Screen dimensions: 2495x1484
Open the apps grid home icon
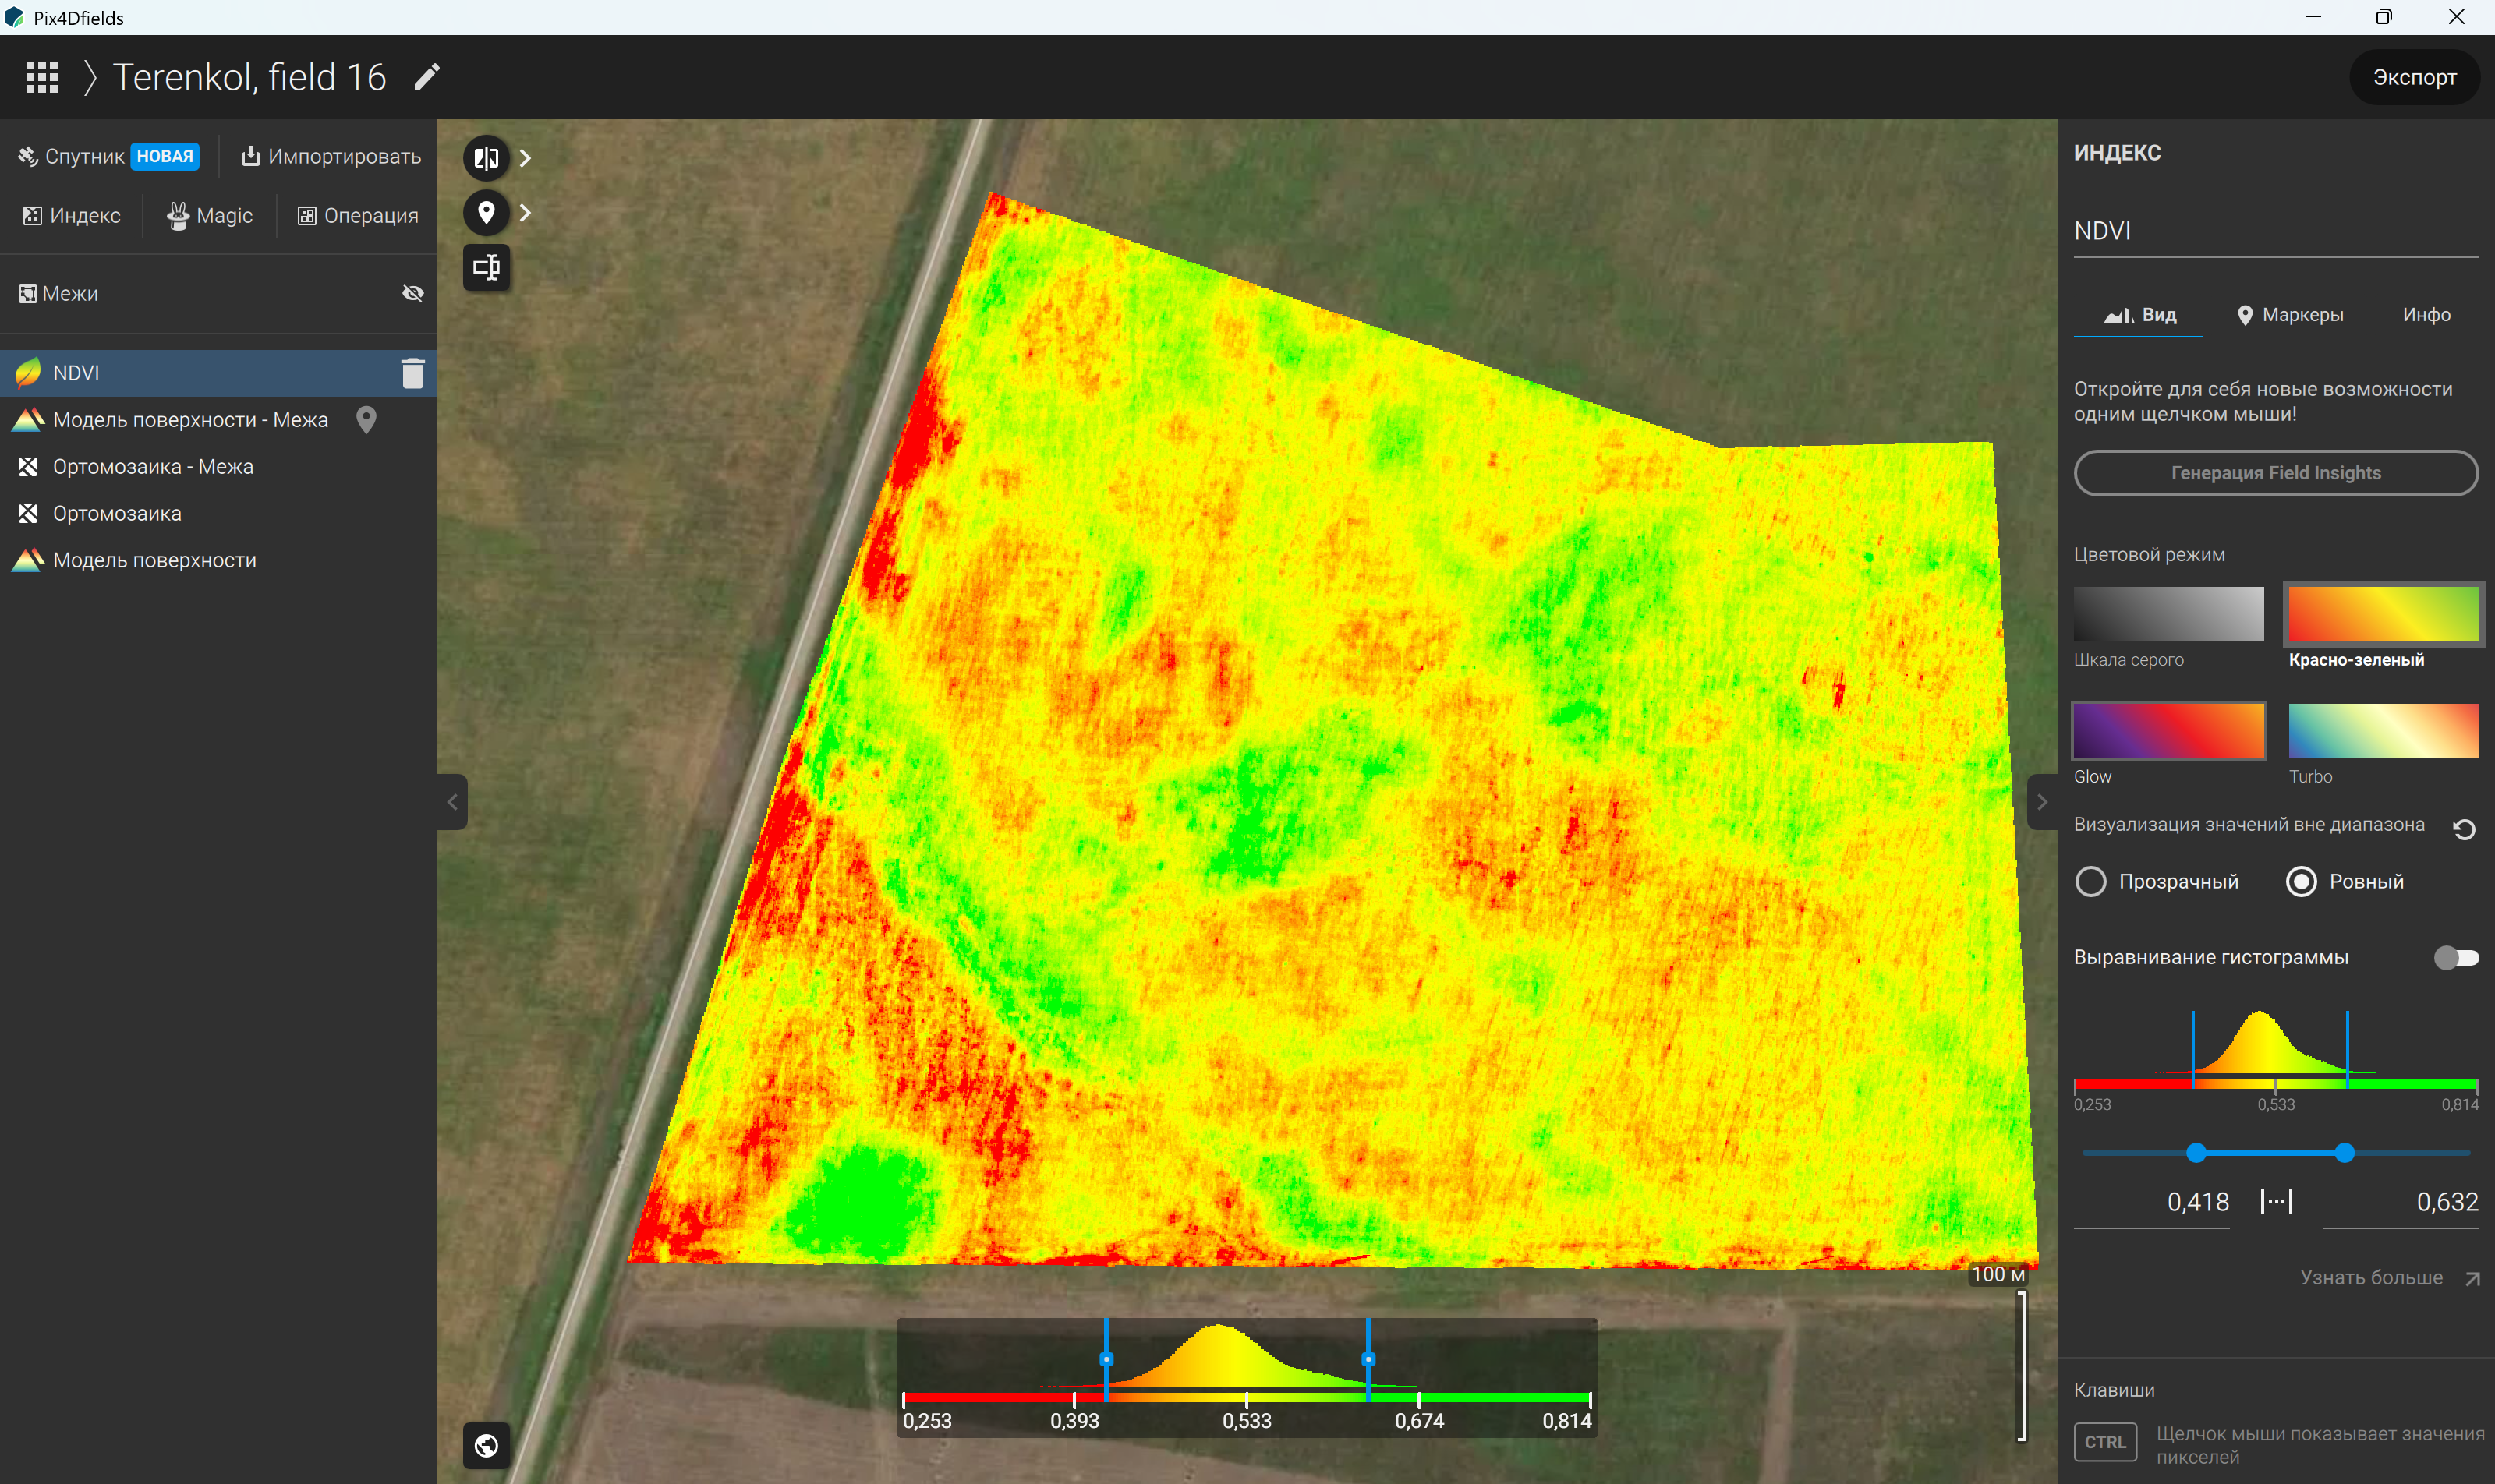[x=41, y=77]
